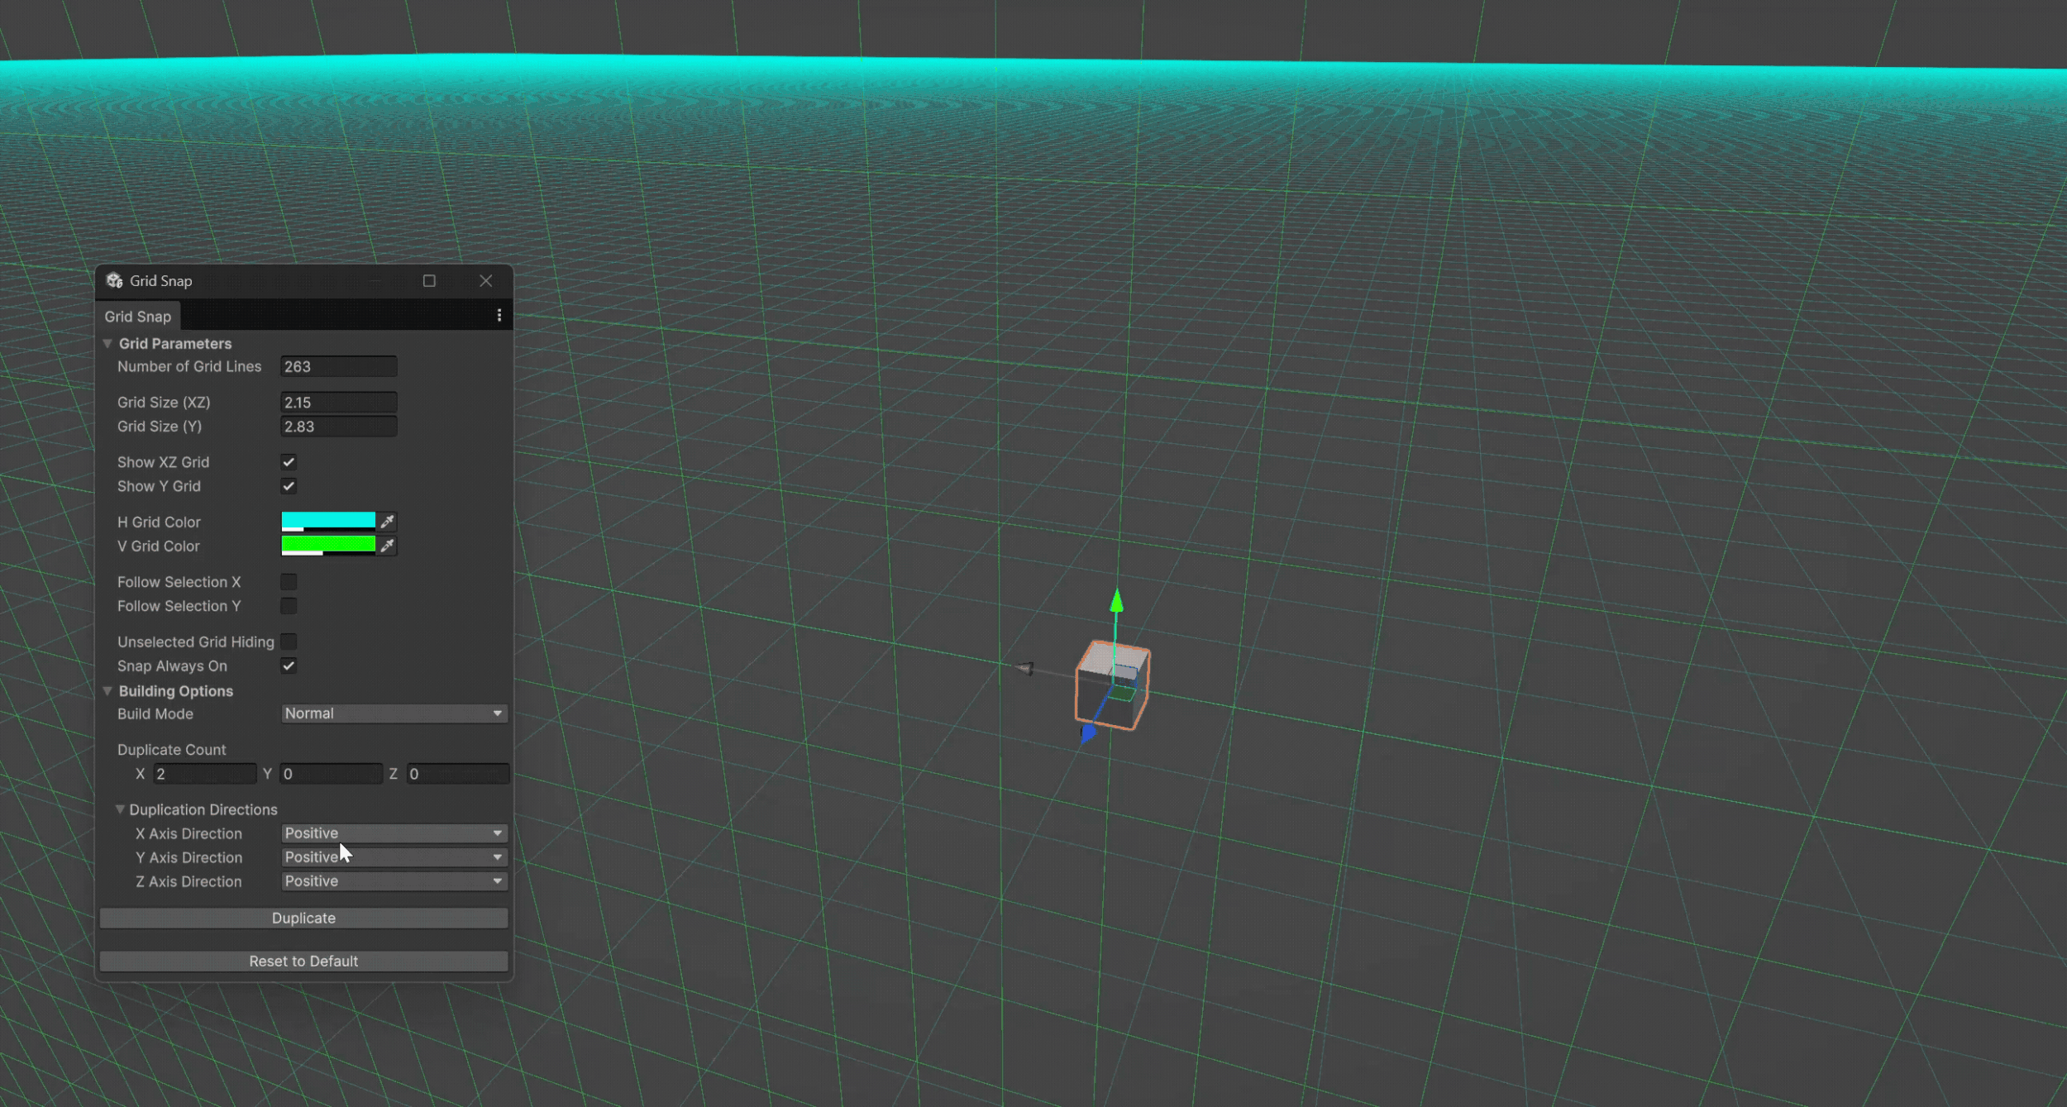This screenshot has height=1107, width=2067.
Task: Open the cyan H Grid Color swatch
Action: coord(328,521)
